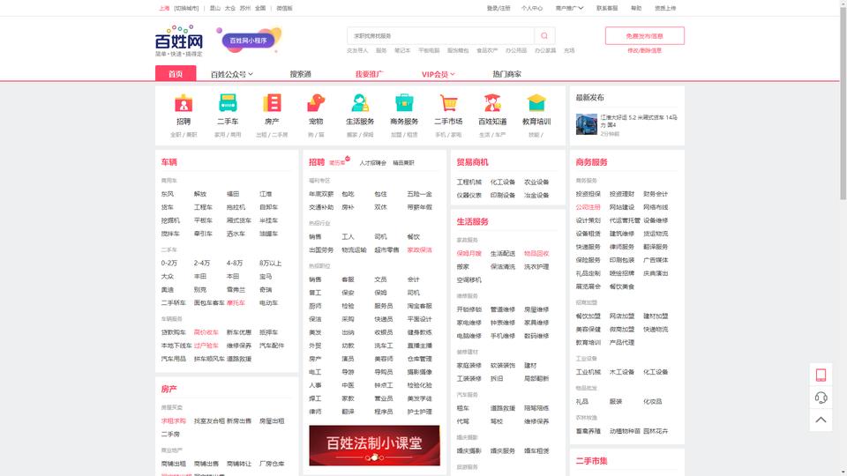Click the back-to-top arrow icon
The height and width of the screenshot is (476, 847).
pos(821,420)
